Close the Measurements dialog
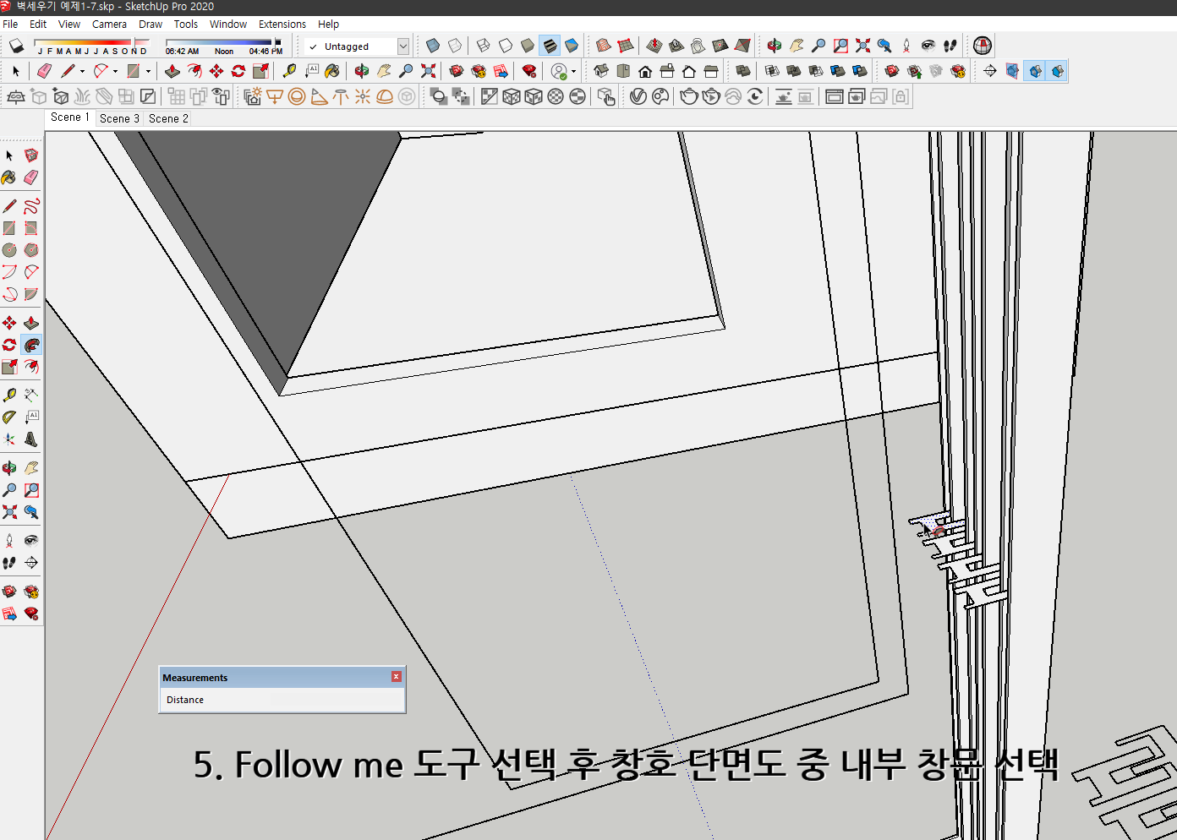 396,677
